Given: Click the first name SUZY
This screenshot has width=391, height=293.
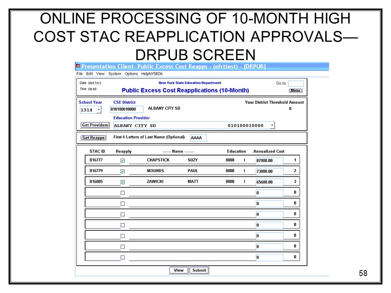Looking at the screenshot, I should (193, 160).
